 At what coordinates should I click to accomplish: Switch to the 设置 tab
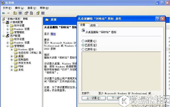[84, 25]
